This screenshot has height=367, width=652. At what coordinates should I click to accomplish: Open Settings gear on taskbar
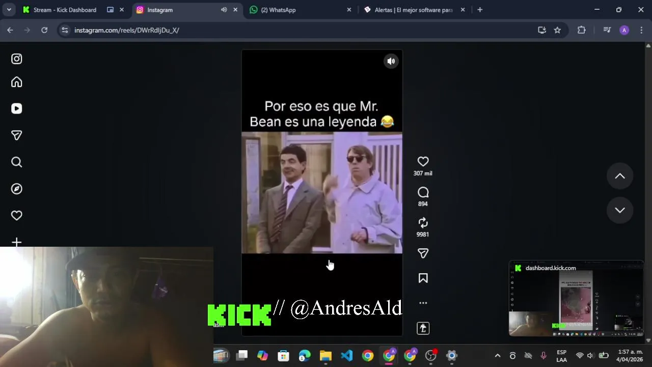(452, 355)
